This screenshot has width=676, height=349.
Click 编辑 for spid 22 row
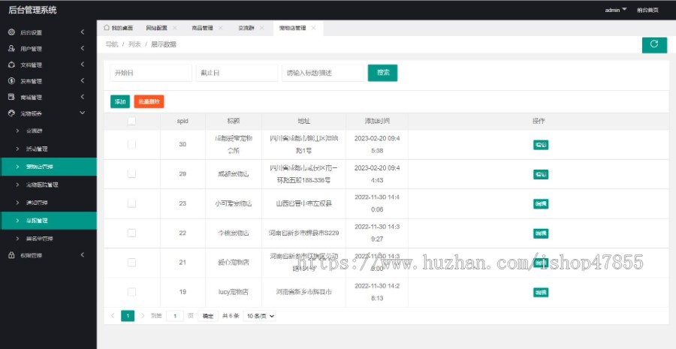pos(541,233)
